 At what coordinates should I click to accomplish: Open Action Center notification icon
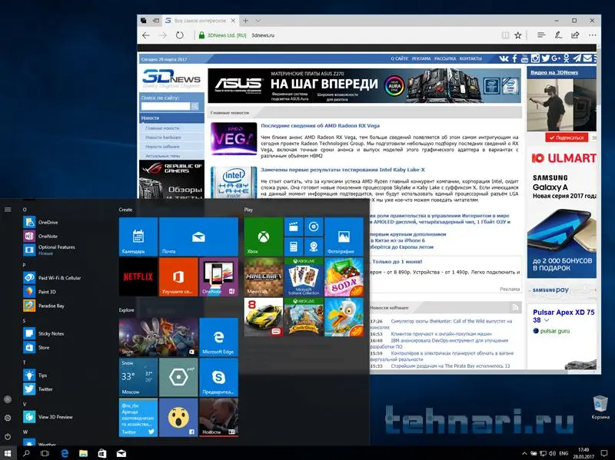[604, 454]
